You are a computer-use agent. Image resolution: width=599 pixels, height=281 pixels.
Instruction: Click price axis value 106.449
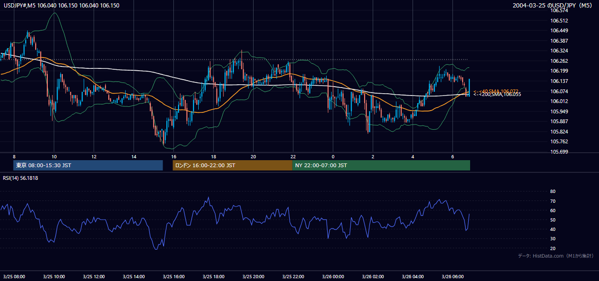(560, 31)
